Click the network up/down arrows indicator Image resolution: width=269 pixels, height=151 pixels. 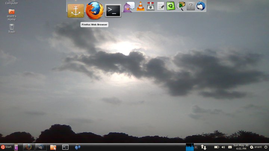point(204,147)
